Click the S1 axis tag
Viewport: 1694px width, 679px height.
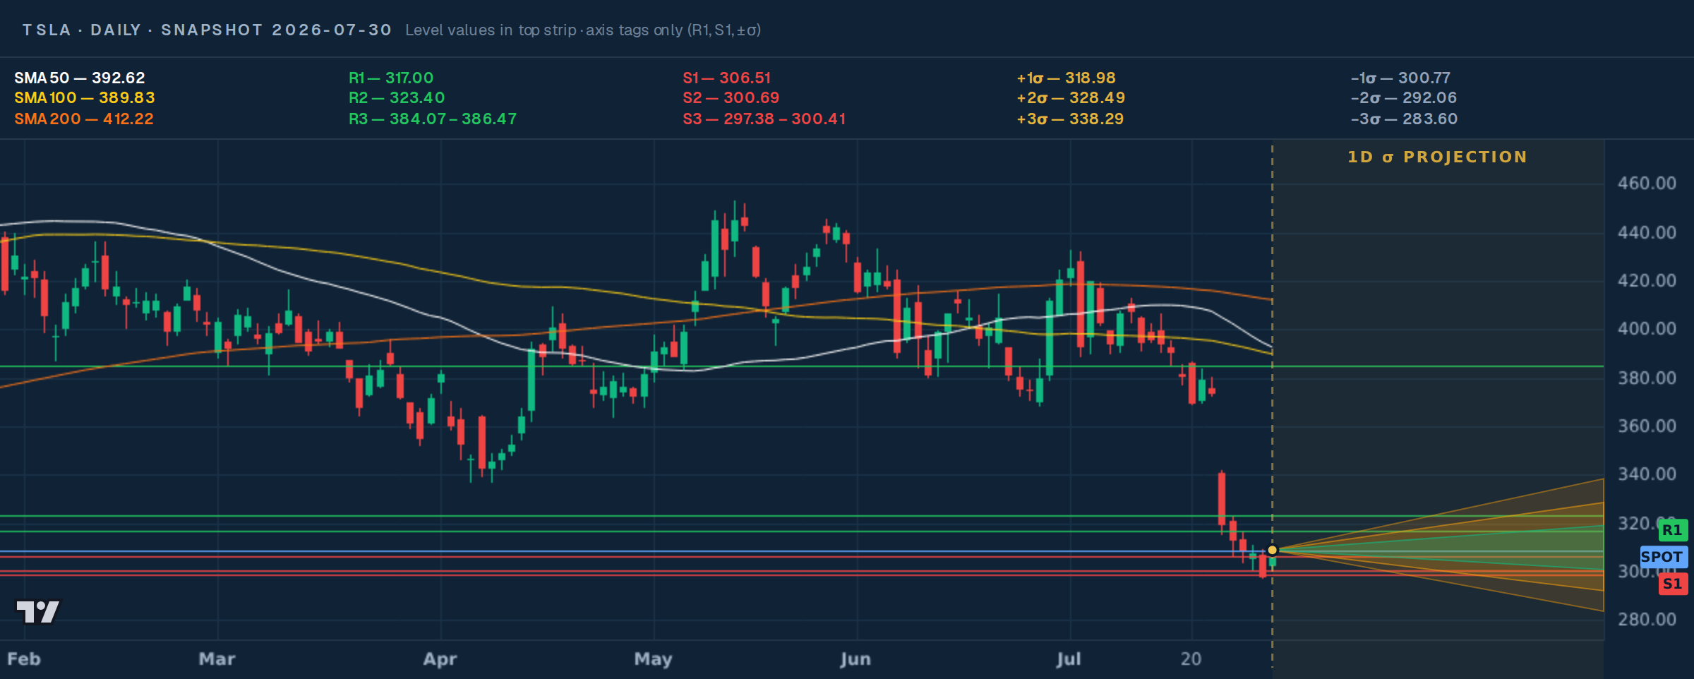coord(1672,584)
